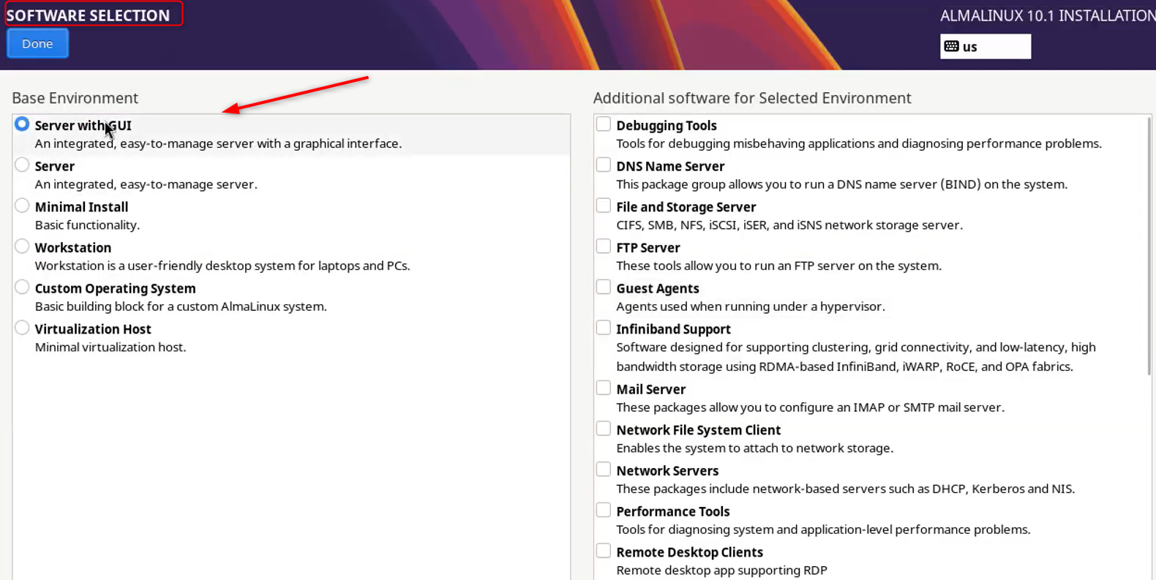Click the 'Workstation' label text

(x=73, y=248)
